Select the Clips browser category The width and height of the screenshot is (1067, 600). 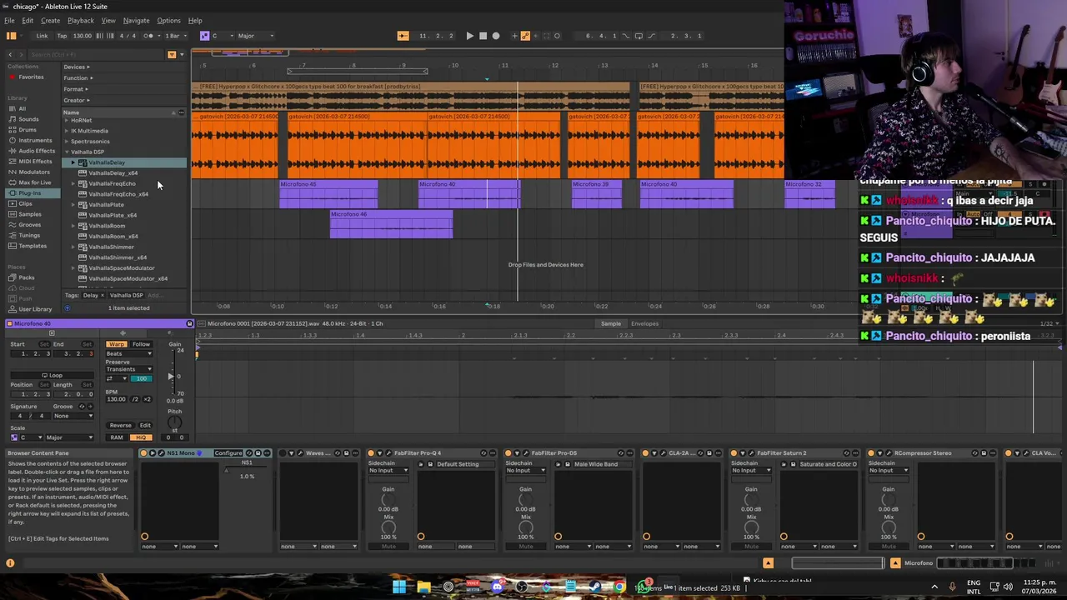25,203
